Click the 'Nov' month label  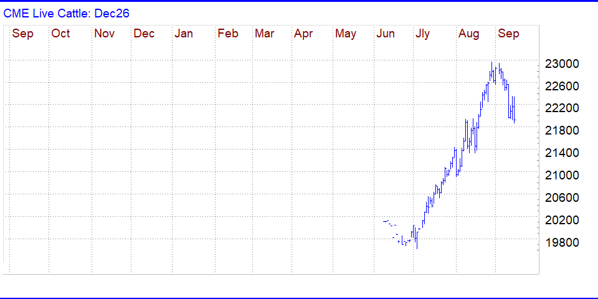tap(105, 34)
